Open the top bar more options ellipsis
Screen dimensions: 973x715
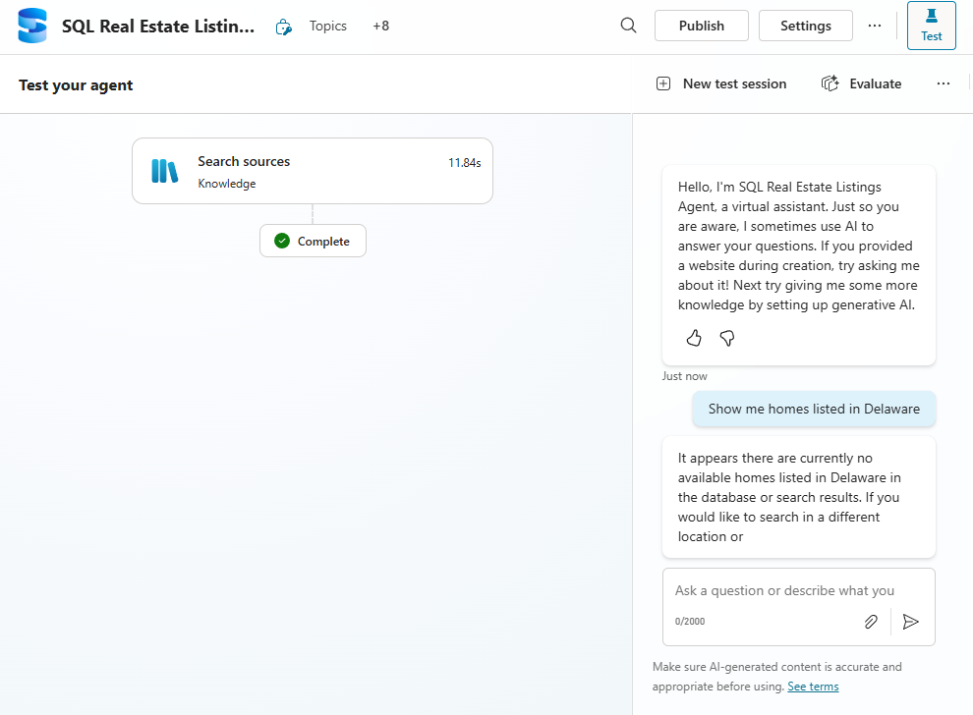pyautogui.click(x=875, y=26)
